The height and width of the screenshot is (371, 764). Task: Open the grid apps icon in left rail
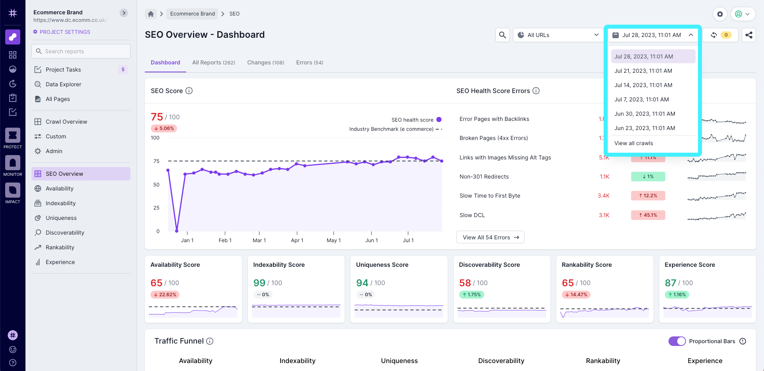coord(13,55)
